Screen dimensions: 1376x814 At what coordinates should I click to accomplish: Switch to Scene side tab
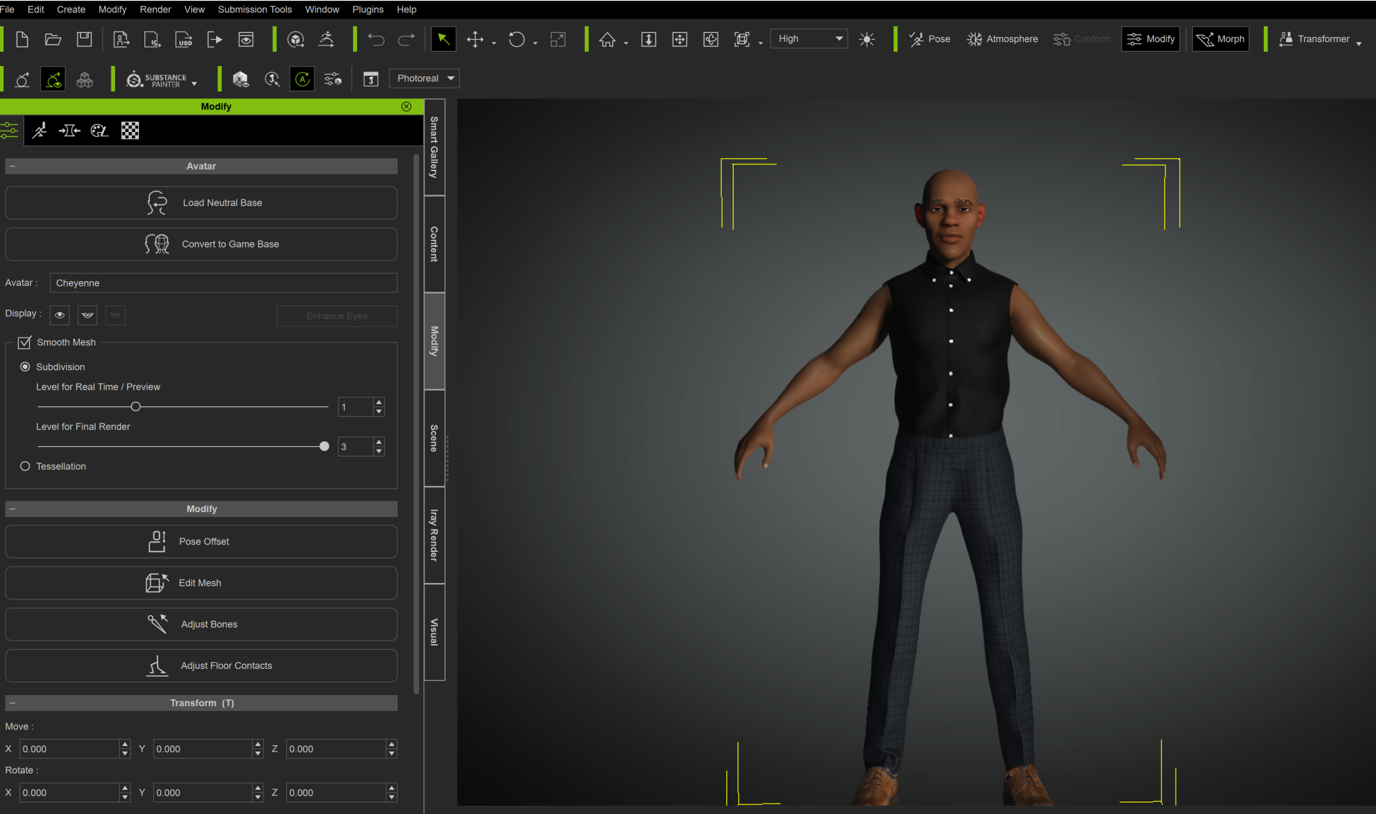pos(434,438)
